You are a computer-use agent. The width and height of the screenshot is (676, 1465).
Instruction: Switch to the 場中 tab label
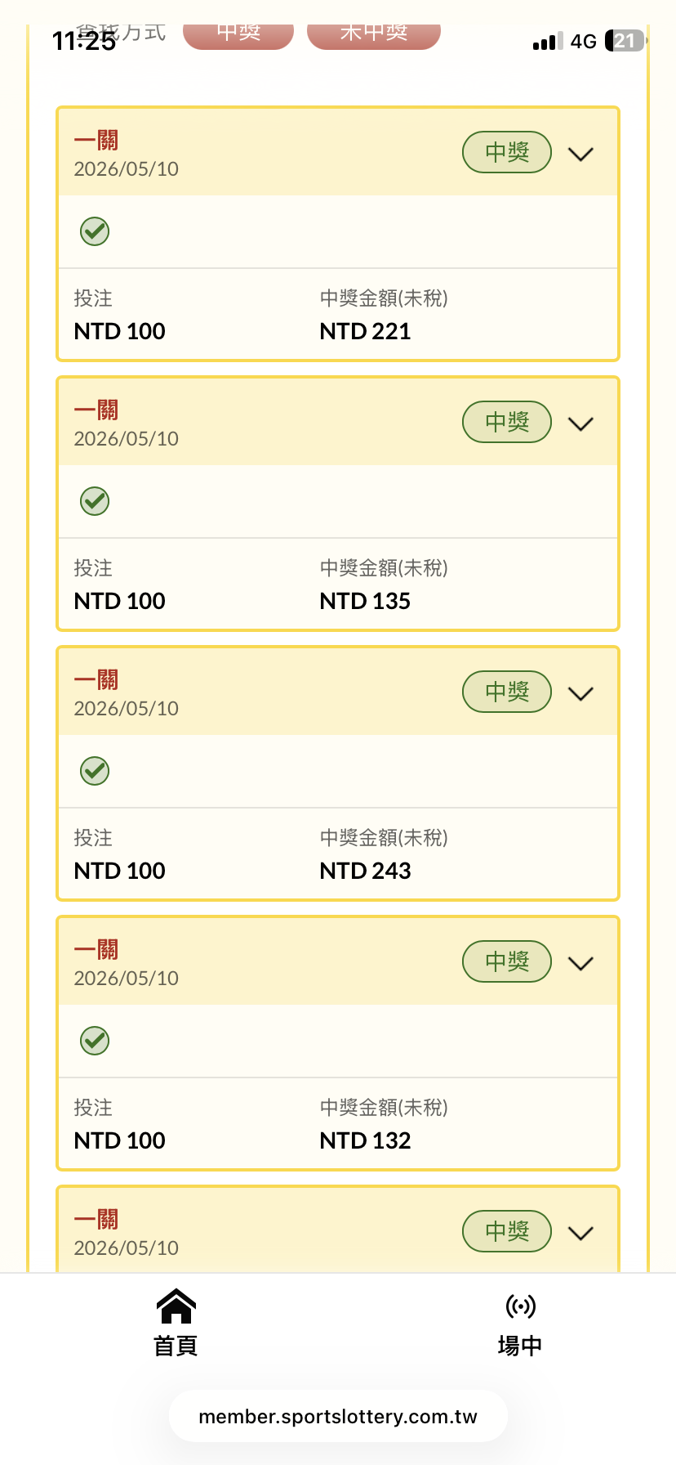point(520,1346)
